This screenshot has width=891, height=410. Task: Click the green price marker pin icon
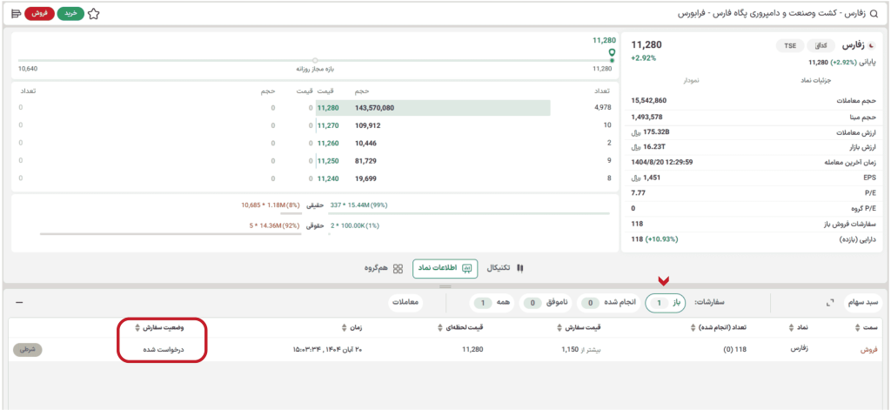[612, 52]
